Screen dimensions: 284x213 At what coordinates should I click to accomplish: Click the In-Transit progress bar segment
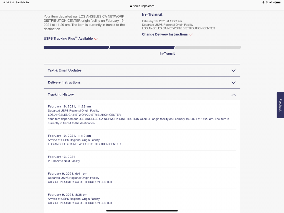[142, 47]
